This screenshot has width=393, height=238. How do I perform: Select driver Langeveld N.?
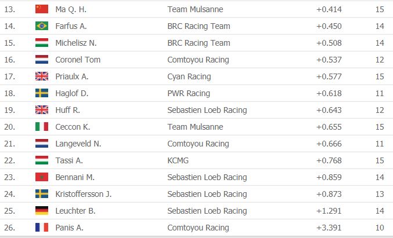tap(78, 144)
